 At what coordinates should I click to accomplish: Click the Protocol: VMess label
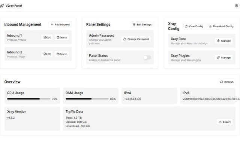[x=16, y=40]
